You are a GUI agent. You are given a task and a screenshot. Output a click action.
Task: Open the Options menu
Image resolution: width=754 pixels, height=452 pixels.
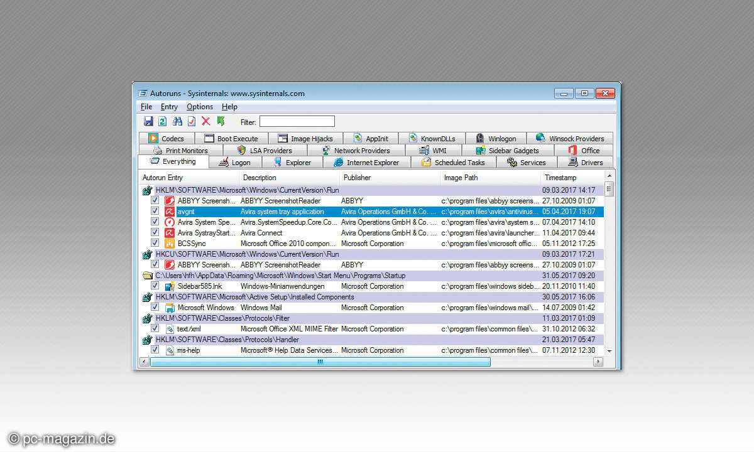pyautogui.click(x=199, y=107)
